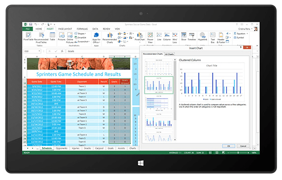282x180 pixels.
Task: Open the Shapes dropdown
Action: (80, 34)
